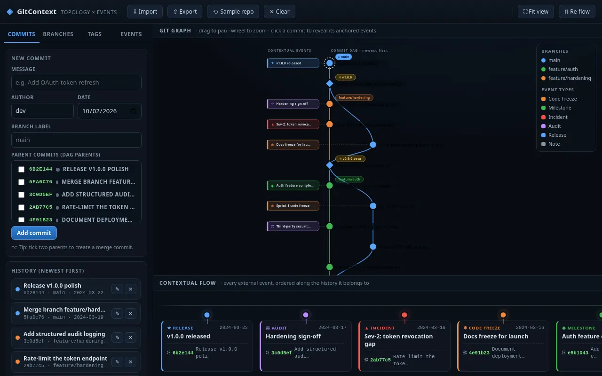602x376 pixels.
Task: Fit the graph to view
Action: (536, 12)
